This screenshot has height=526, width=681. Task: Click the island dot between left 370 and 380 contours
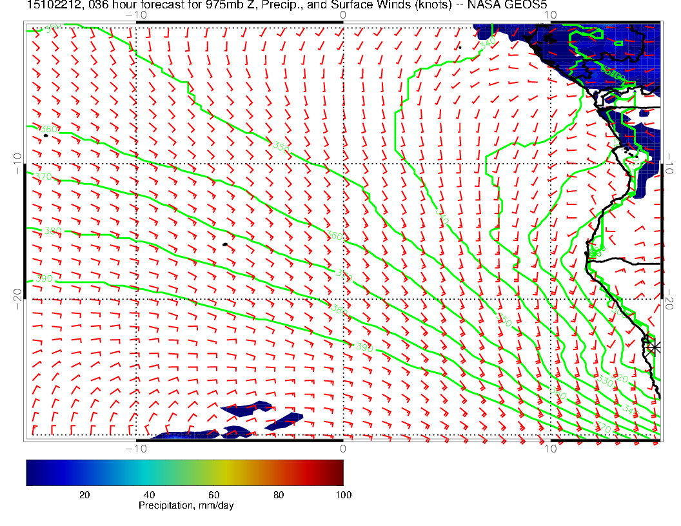pos(225,245)
